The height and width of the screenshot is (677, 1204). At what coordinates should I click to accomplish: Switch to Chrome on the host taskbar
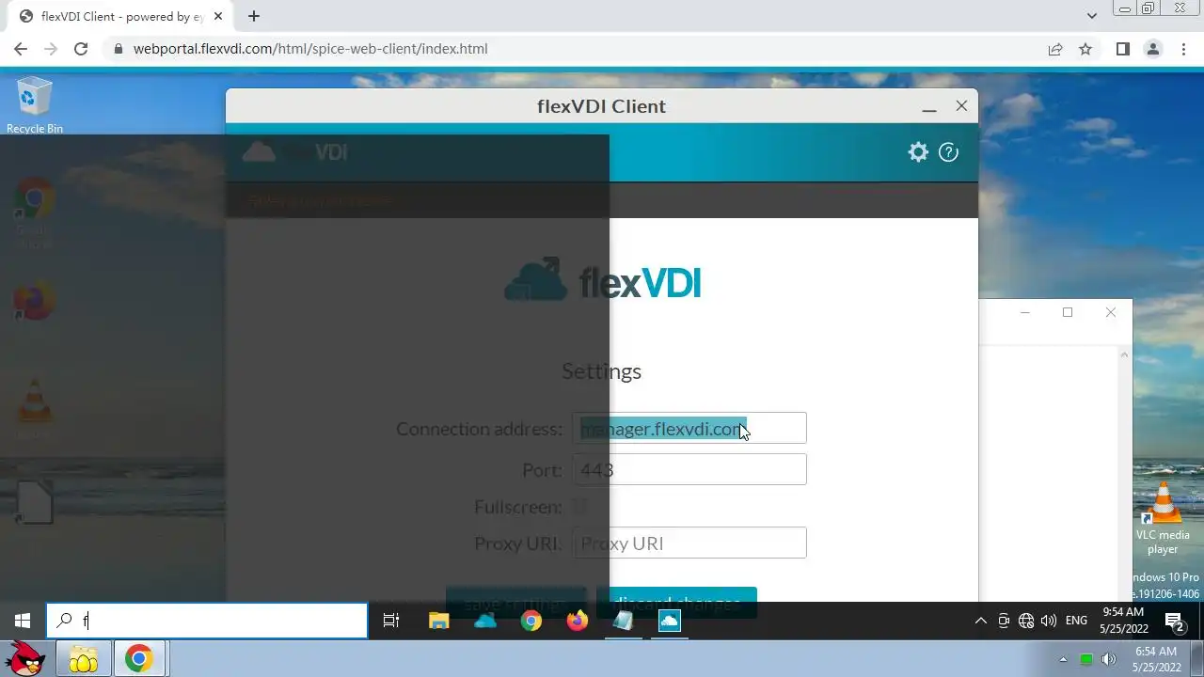coord(139,659)
